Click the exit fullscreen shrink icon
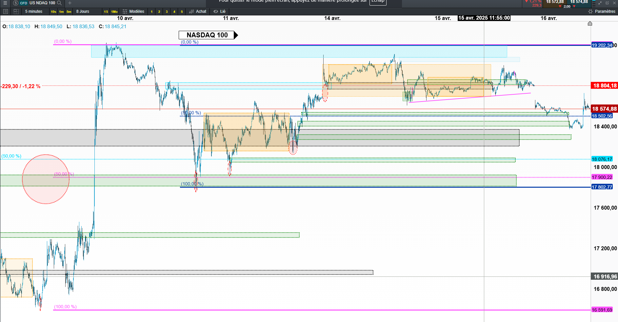This screenshot has height=322, width=618. tap(600, 3)
